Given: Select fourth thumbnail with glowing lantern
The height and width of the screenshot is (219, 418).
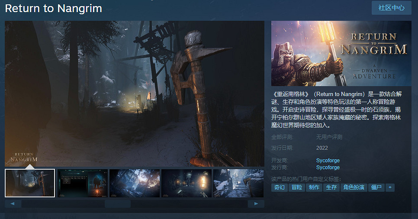Looking at the screenshot, I should click(186, 183).
